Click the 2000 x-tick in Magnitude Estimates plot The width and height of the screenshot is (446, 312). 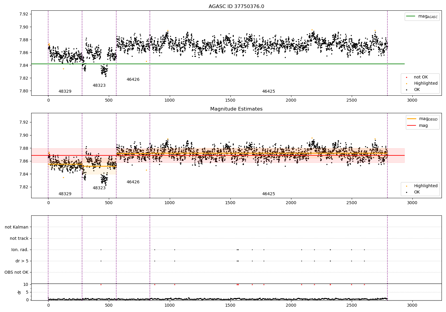(291, 203)
